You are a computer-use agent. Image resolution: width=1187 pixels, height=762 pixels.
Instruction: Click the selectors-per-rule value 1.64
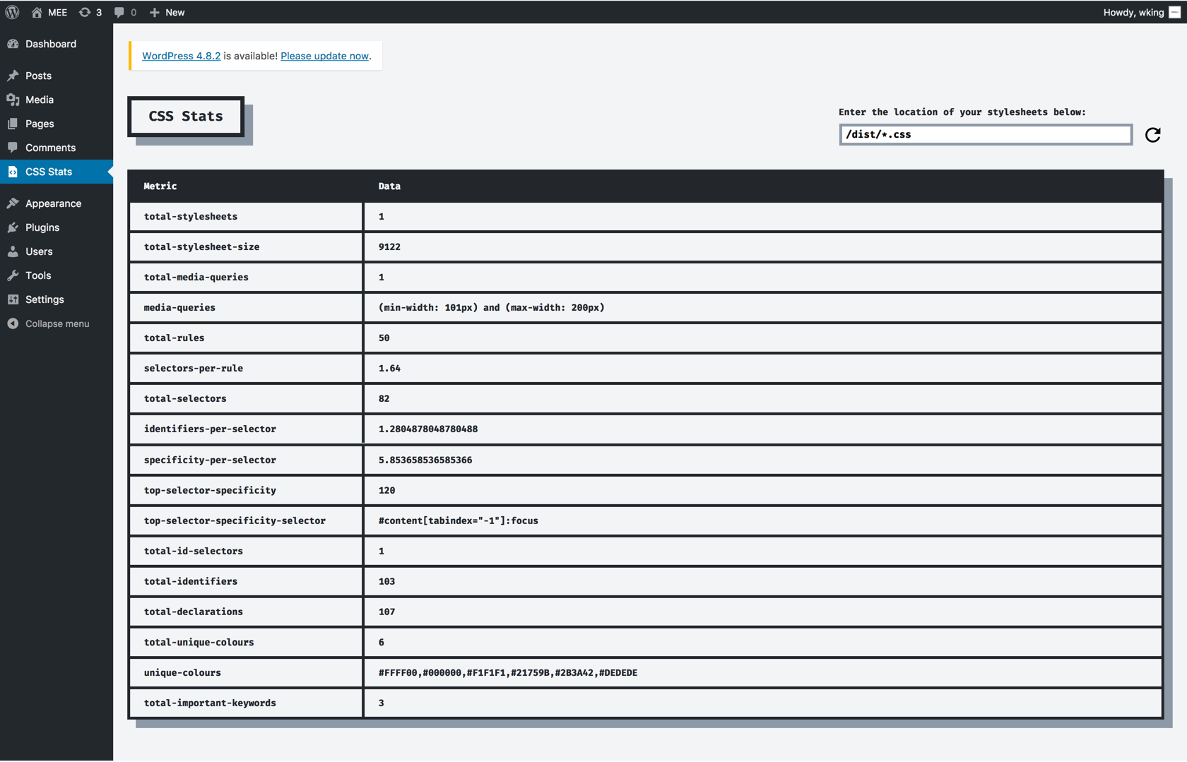389,368
